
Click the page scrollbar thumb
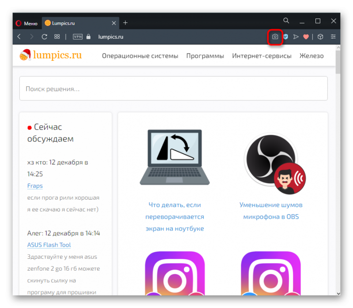tap(338, 62)
